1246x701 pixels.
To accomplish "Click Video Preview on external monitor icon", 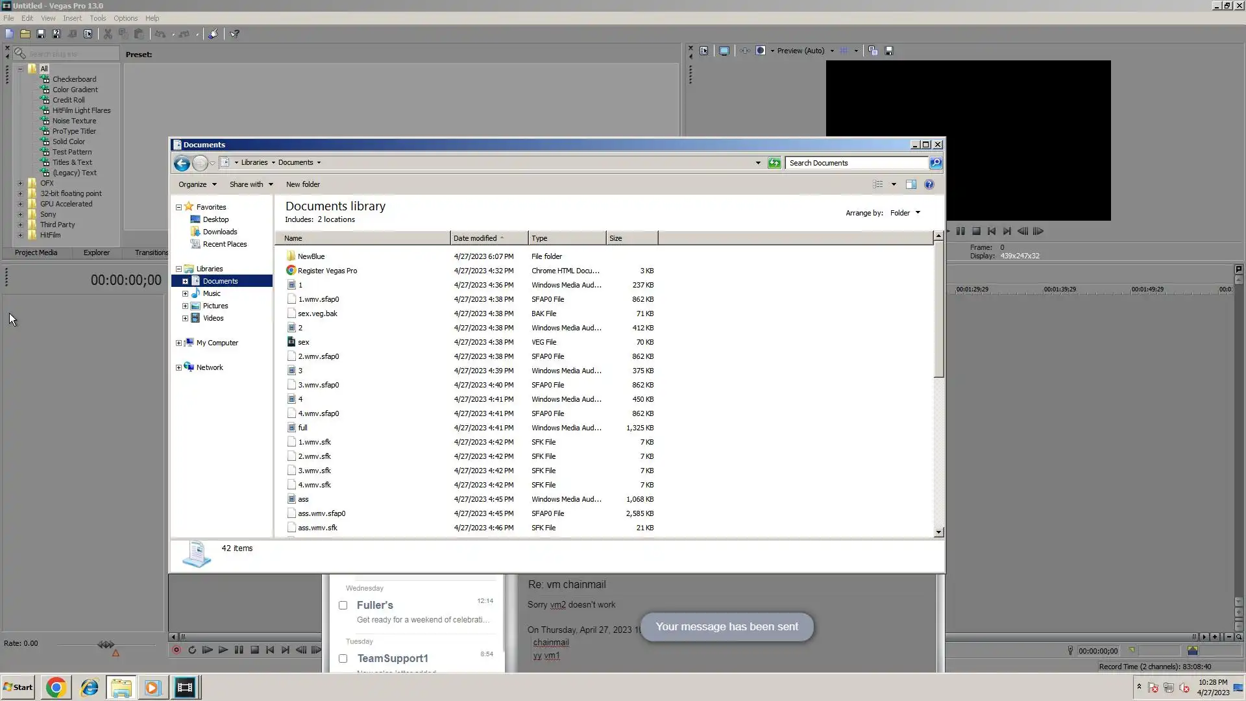I will pyautogui.click(x=724, y=51).
